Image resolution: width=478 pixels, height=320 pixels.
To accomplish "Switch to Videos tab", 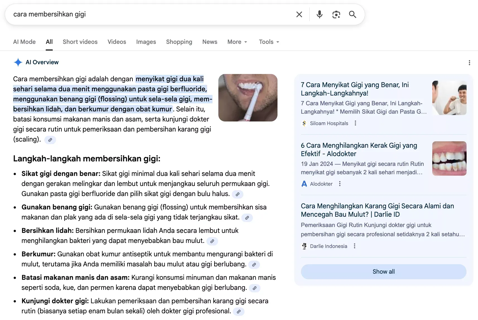I will pos(117,42).
